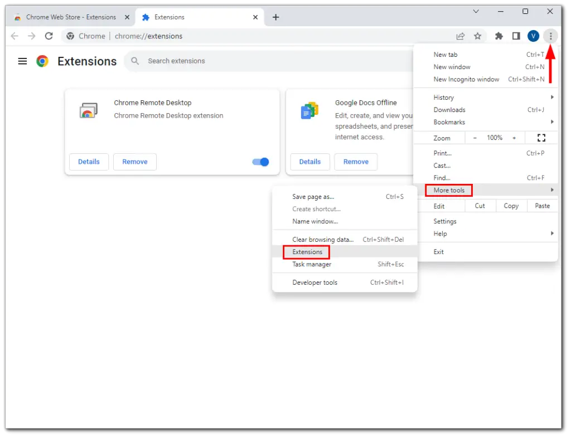Click the zoom increase plus control
571x438 pixels.
point(514,138)
